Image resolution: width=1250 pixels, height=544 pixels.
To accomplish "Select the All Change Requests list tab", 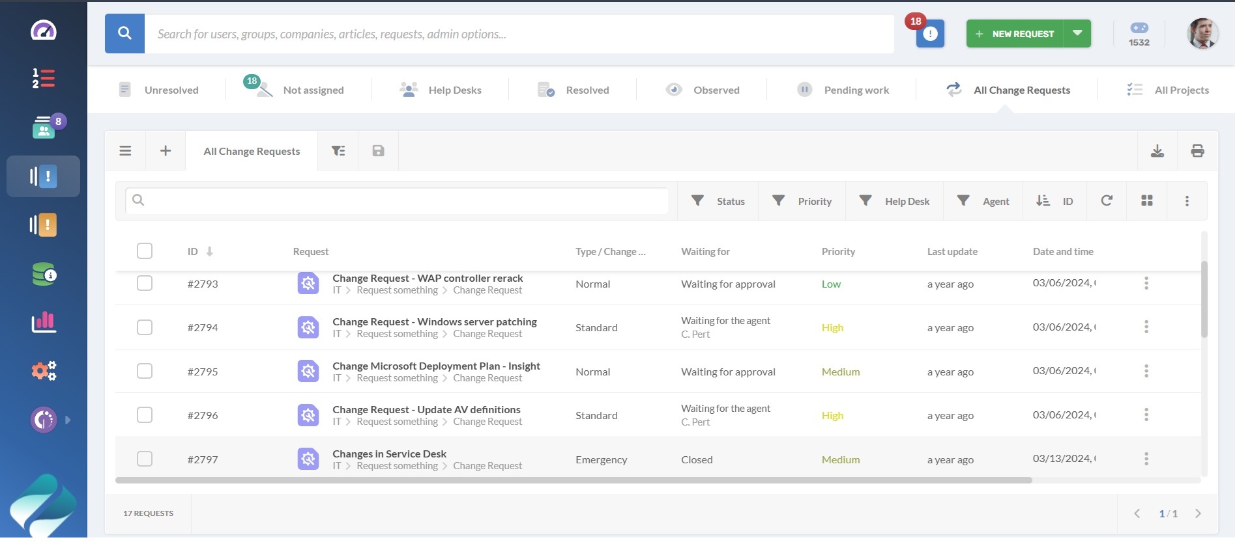I will point(252,151).
